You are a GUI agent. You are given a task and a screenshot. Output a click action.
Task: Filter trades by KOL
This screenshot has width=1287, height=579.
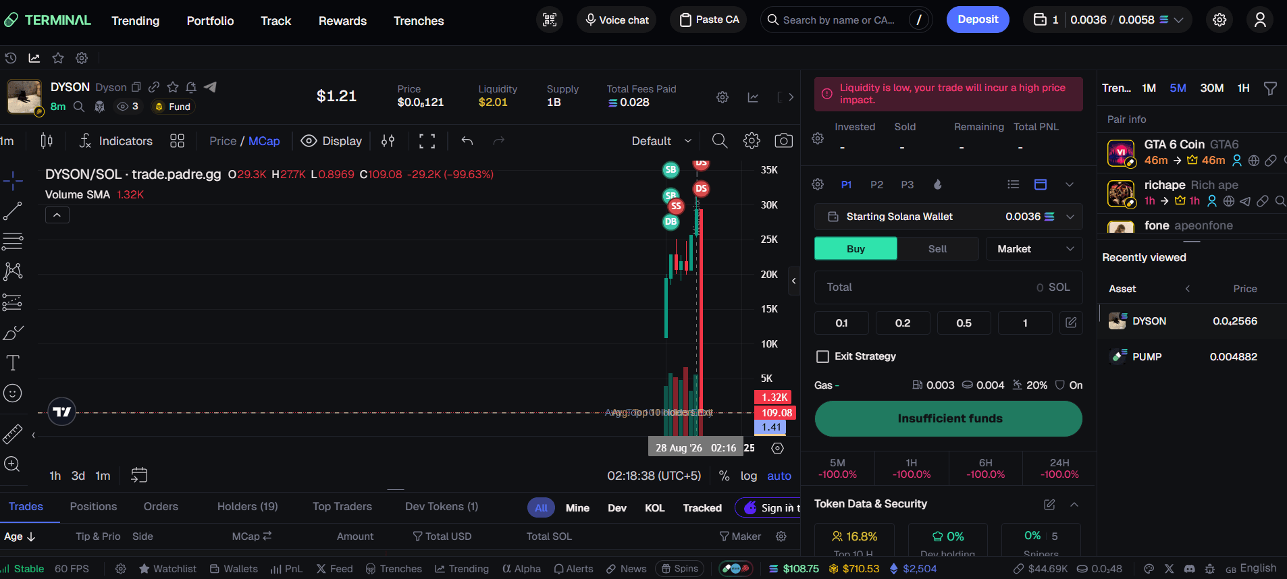[654, 508]
